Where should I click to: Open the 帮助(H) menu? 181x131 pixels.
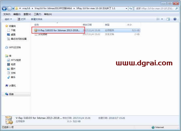[x=48, y=14]
